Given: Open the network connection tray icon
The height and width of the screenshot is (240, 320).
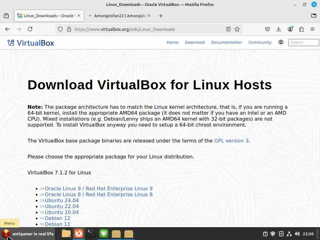Looking at the screenshot, I should point(289,234).
